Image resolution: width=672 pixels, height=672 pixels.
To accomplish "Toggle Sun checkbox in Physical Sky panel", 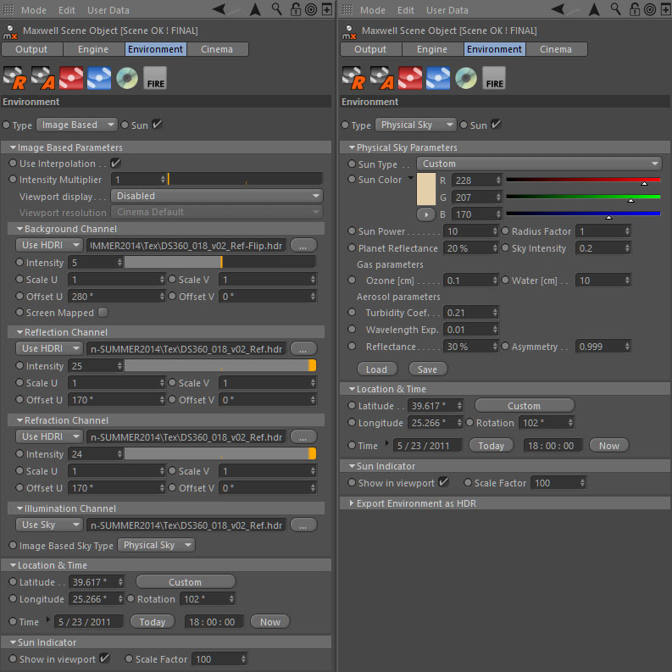I will tap(496, 125).
